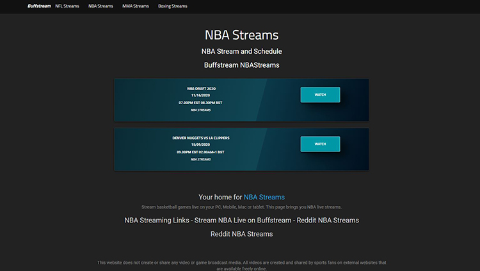Click the 15/09/2020 game date
This screenshot has height=271, width=480.
tap(201, 144)
